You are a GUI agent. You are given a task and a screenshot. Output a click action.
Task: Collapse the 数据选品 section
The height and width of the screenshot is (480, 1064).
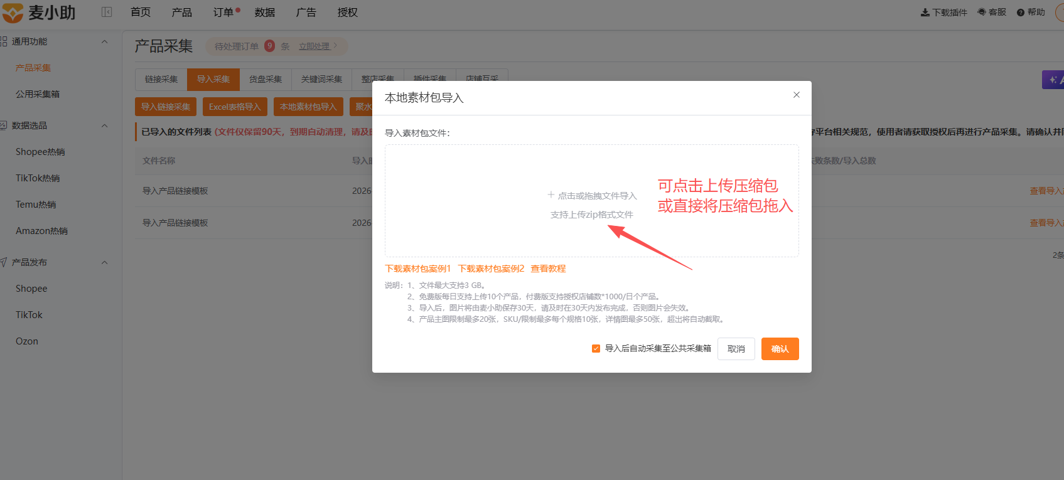pyautogui.click(x=105, y=125)
